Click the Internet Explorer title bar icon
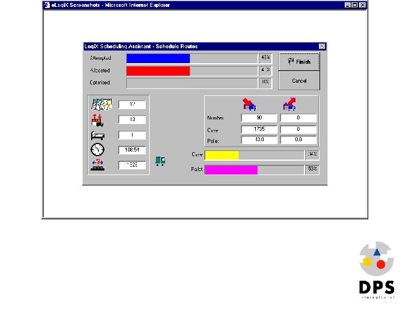 pos(47,5)
